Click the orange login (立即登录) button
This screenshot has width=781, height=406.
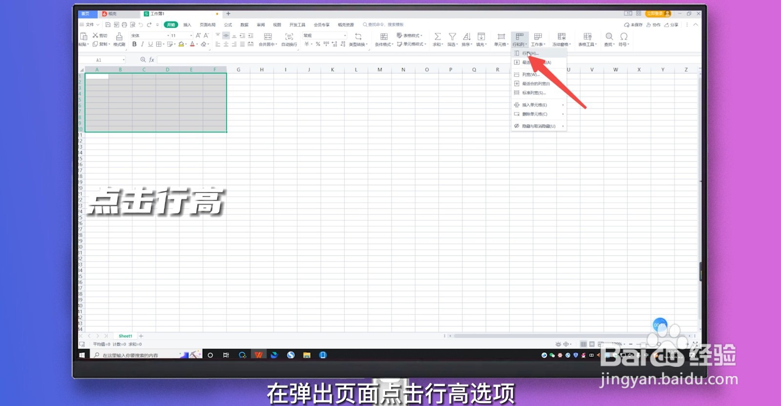coord(658,14)
